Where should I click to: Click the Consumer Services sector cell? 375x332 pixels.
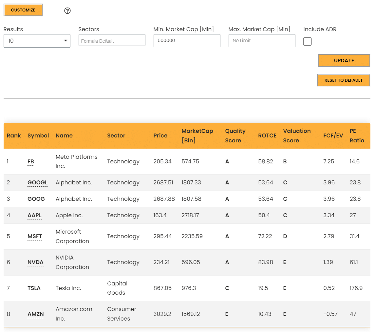pos(122,314)
